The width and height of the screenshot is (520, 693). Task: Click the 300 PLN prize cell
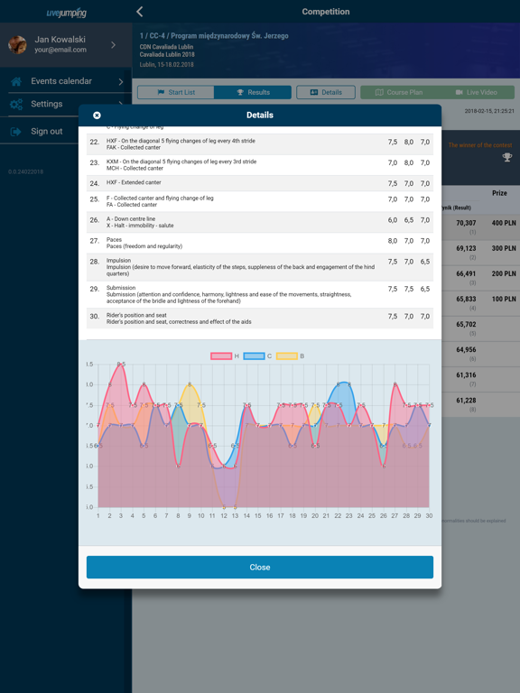(x=504, y=248)
